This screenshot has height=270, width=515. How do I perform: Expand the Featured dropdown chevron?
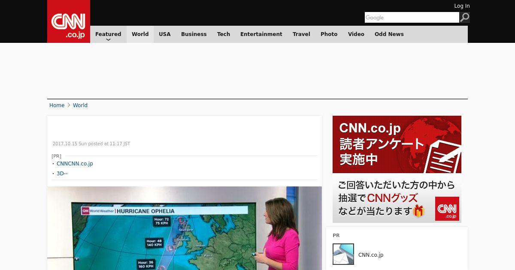[x=108, y=39]
